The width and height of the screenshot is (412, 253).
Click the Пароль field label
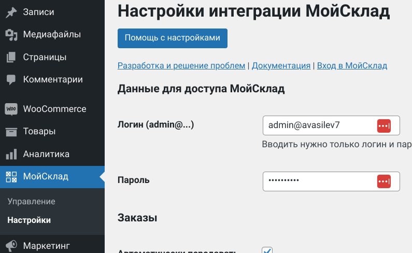pyautogui.click(x=134, y=180)
